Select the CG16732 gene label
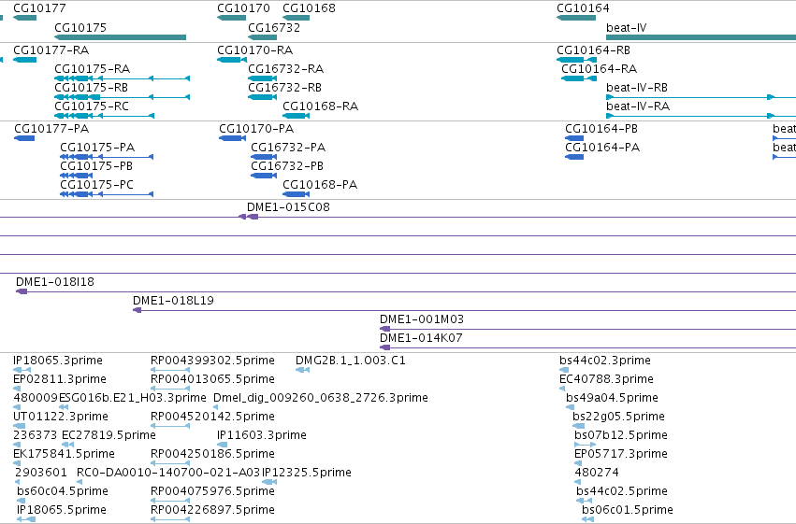 tap(274, 28)
